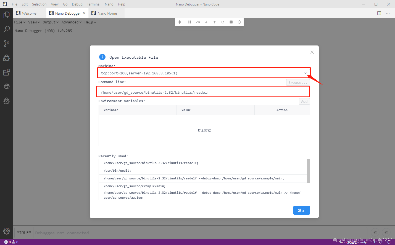395x245 pixels.
Task: Pause execution in debug toolbar
Action: (x=190, y=22)
